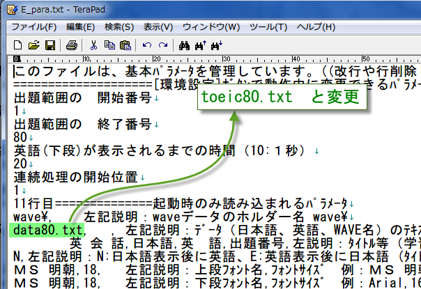Print the document using the printer icon
421x289 pixels.
[70, 46]
